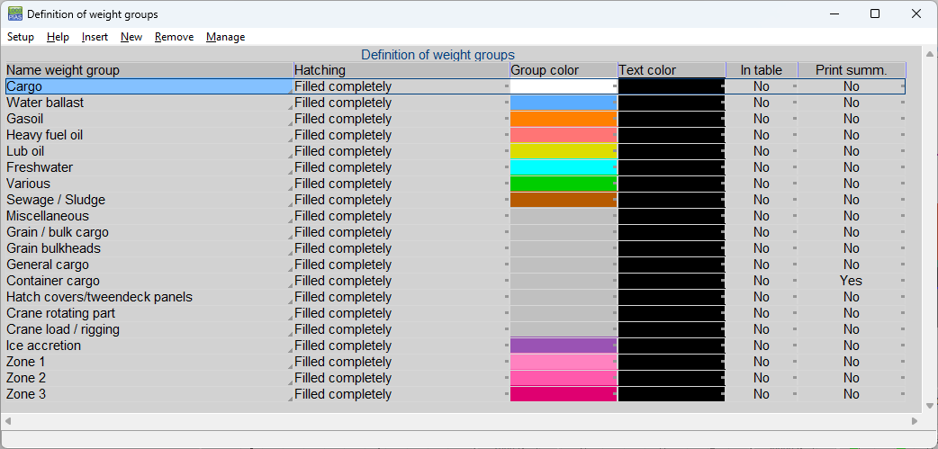Click the Print summ. column header
938x449 pixels.
(x=852, y=70)
